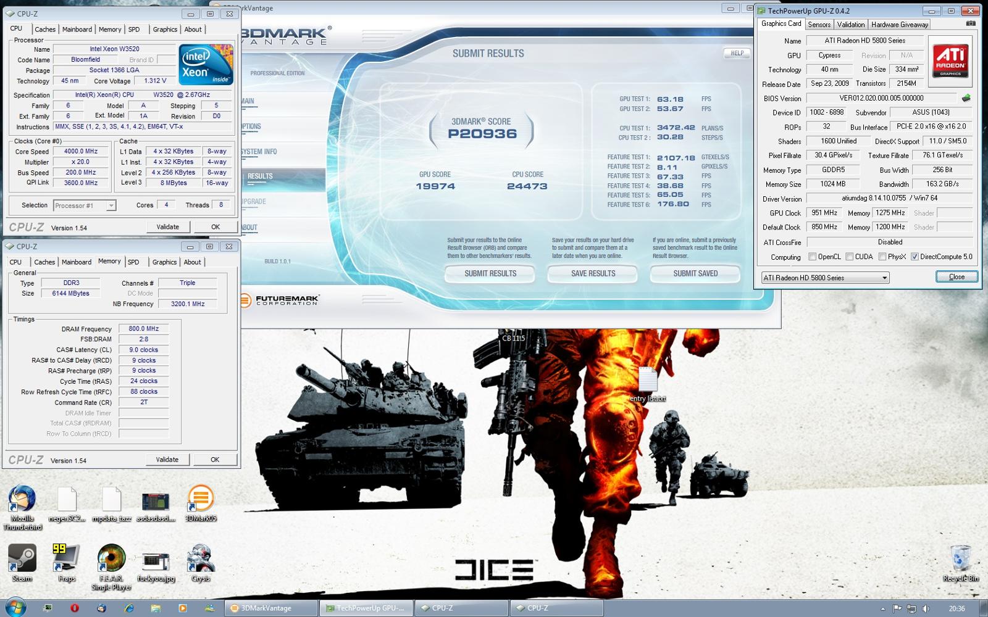Image resolution: width=988 pixels, height=617 pixels.
Task: Click the ATI Radeon logo in GPU-Z
Action: click(x=950, y=60)
